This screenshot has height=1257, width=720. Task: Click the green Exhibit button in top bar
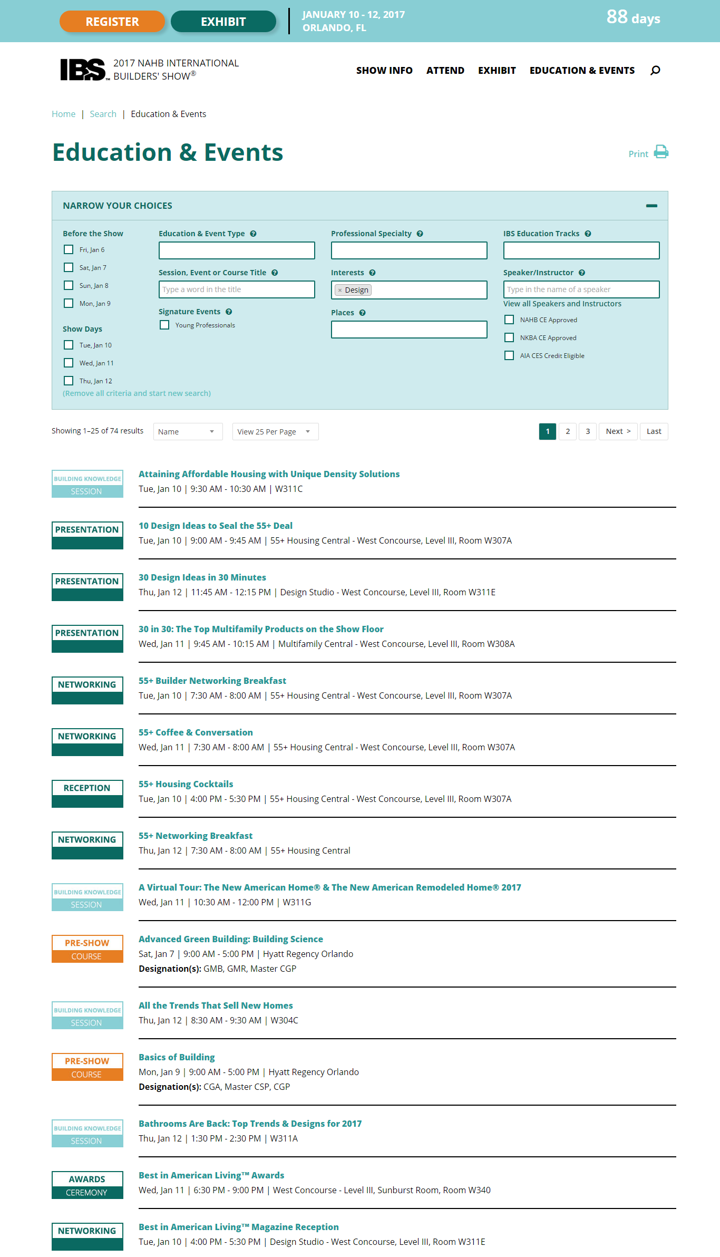click(x=223, y=22)
